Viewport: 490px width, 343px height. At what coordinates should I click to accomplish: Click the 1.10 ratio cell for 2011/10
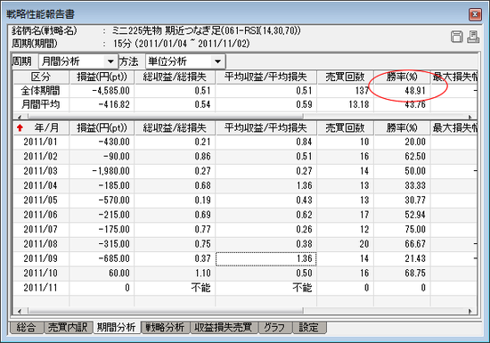tap(175, 273)
